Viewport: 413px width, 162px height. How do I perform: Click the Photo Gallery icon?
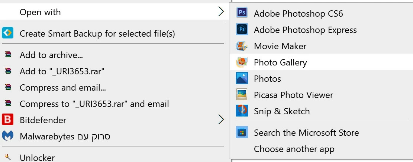(x=242, y=62)
